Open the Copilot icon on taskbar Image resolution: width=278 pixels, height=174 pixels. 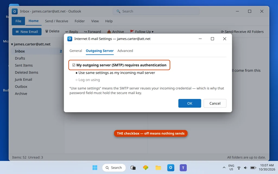[146, 167]
